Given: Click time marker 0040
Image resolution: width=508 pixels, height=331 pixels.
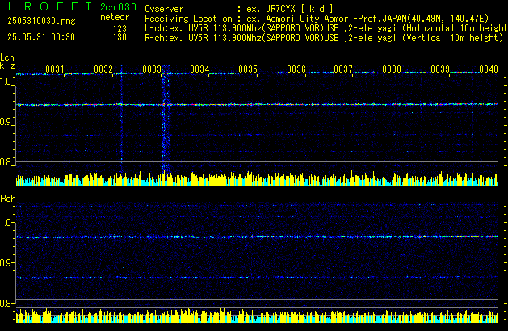Looking at the screenshot, I should pyautogui.click(x=489, y=69).
